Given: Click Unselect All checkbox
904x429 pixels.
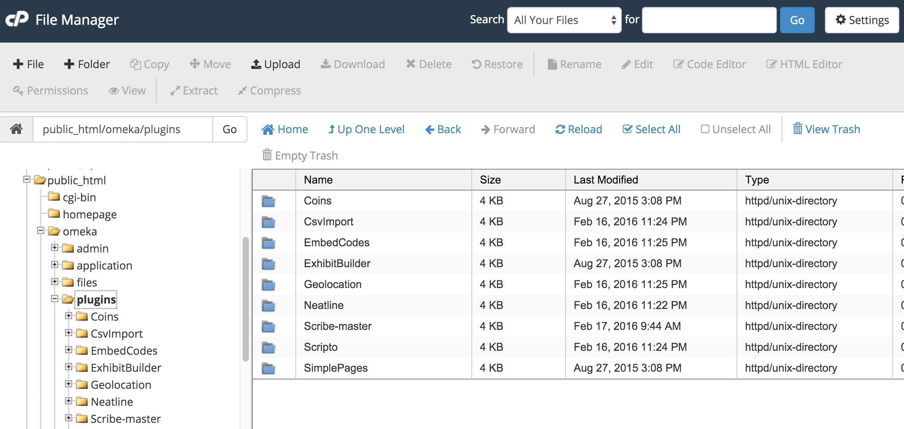Looking at the screenshot, I should click(705, 129).
